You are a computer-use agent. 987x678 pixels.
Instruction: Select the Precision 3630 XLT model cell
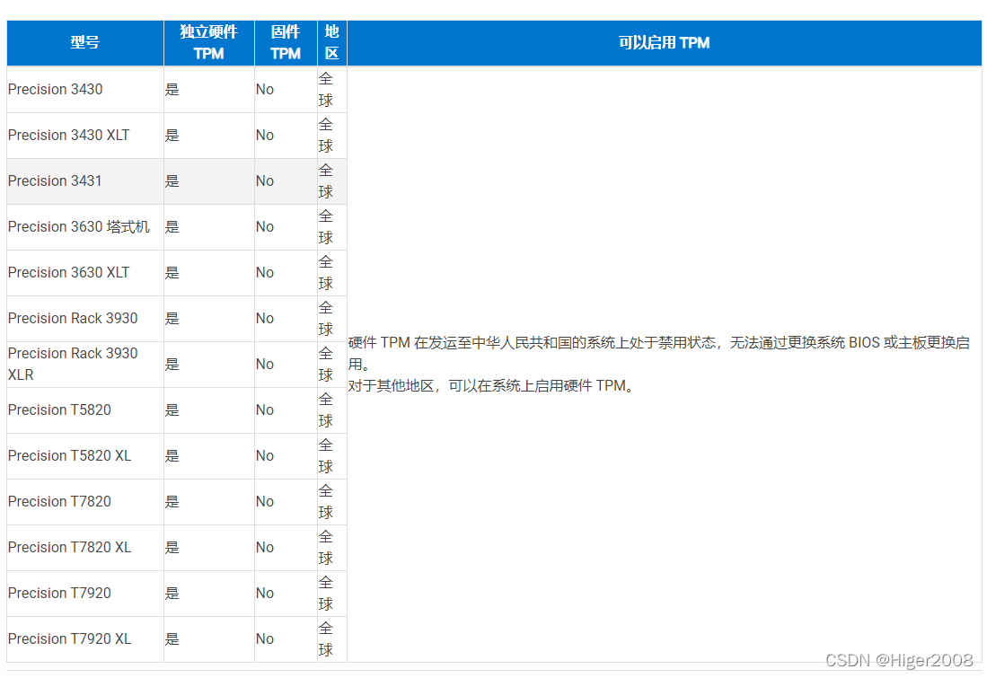click(x=85, y=273)
